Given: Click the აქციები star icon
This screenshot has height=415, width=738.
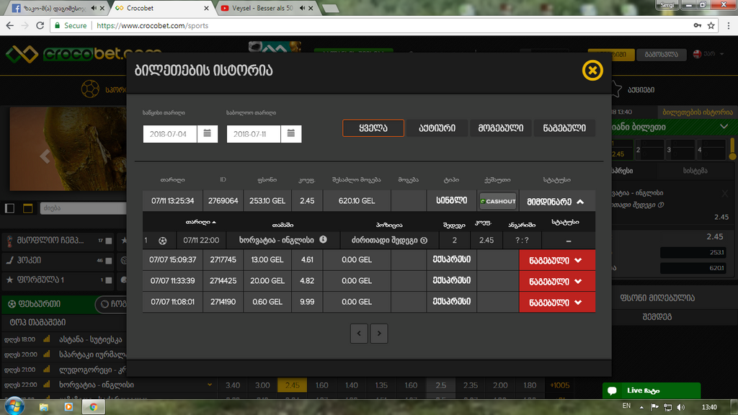Looking at the screenshot, I should [615, 89].
